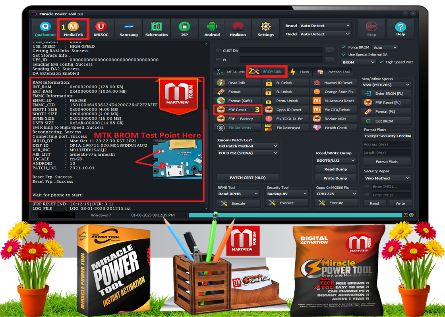445x317 pixels.
Task: Run Health Check
Action: tap(334, 128)
